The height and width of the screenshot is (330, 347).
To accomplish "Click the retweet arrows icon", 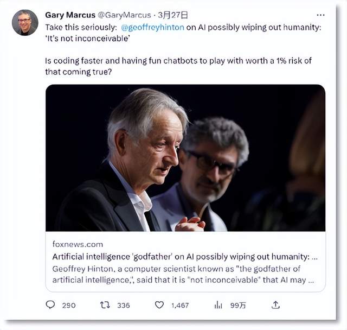I will click(x=105, y=305).
